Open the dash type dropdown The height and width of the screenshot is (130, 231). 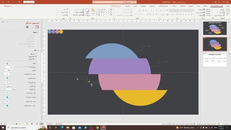point(6,82)
